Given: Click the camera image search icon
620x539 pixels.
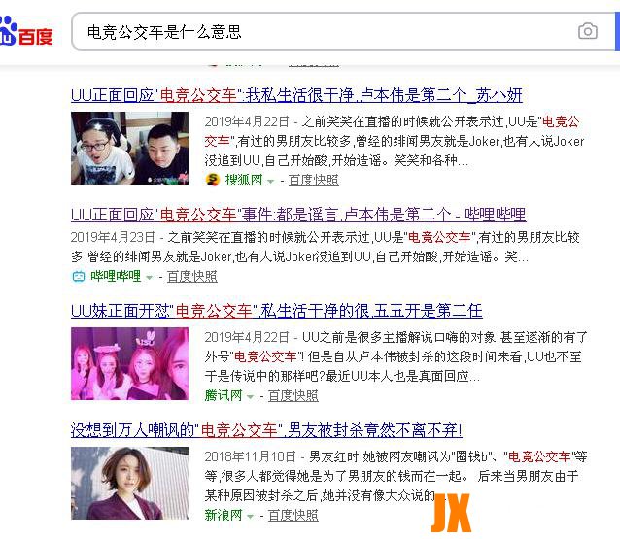Looking at the screenshot, I should pyautogui.click(x=588, y=31).
